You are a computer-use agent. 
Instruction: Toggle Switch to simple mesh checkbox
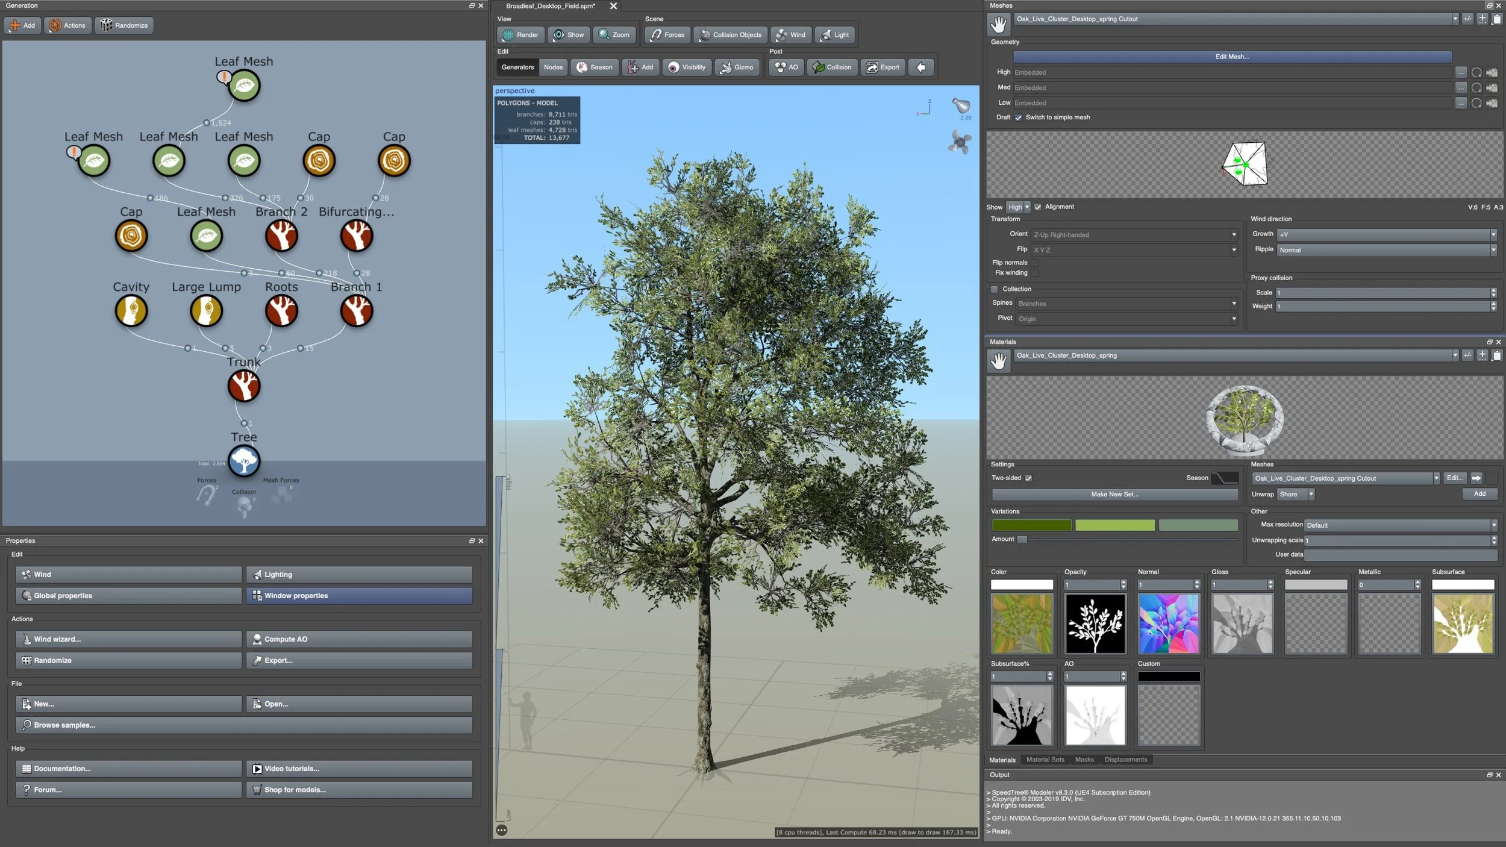tap(1018, 117)
